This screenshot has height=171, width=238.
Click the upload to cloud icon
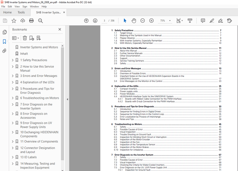coord(23,21)
